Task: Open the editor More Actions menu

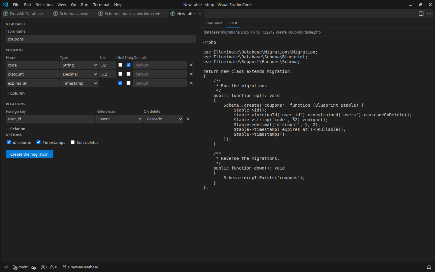Action: point(429,14)
